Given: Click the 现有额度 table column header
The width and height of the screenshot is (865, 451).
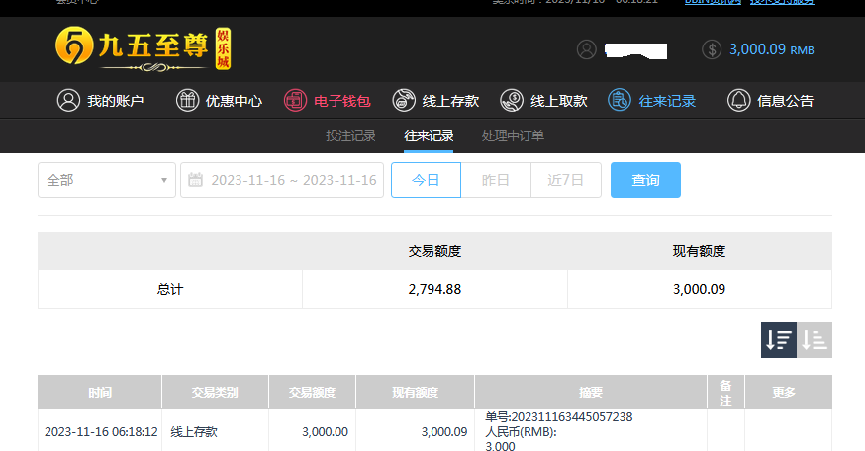Looking at the screenshot, I should click(416, 392).
